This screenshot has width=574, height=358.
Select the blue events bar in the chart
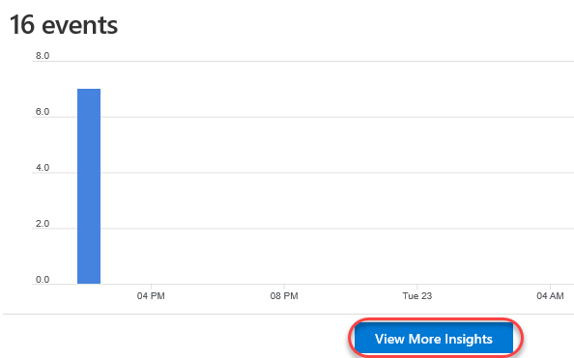pyautogui.click(x=89, y=186)
